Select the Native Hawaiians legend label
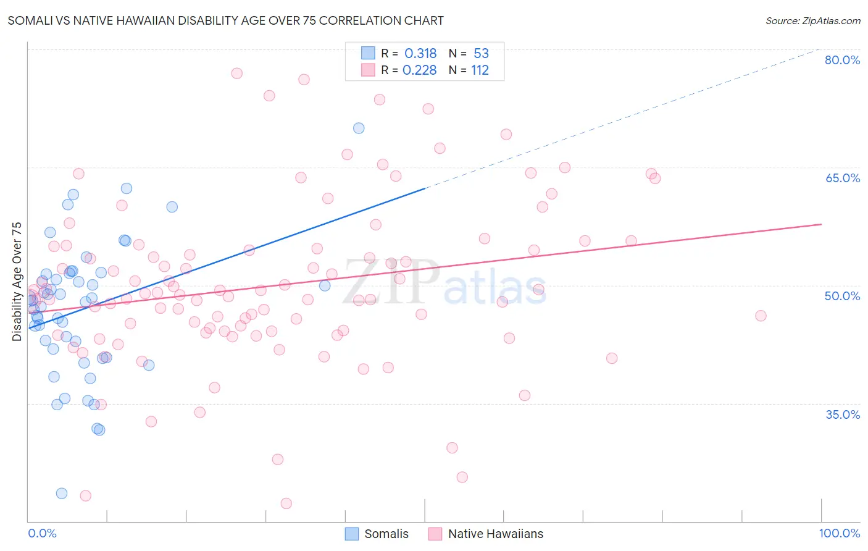868x551 pixels. click(x=496, y=534)
